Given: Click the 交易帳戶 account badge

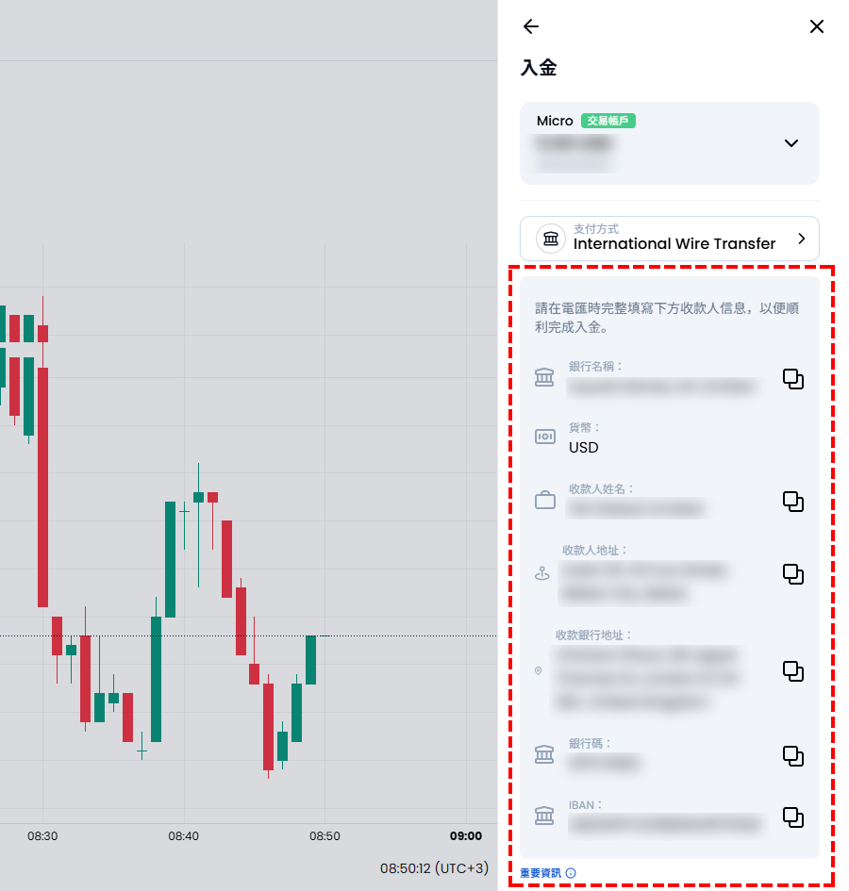Looking at the screenshot, I should (608, 121).
